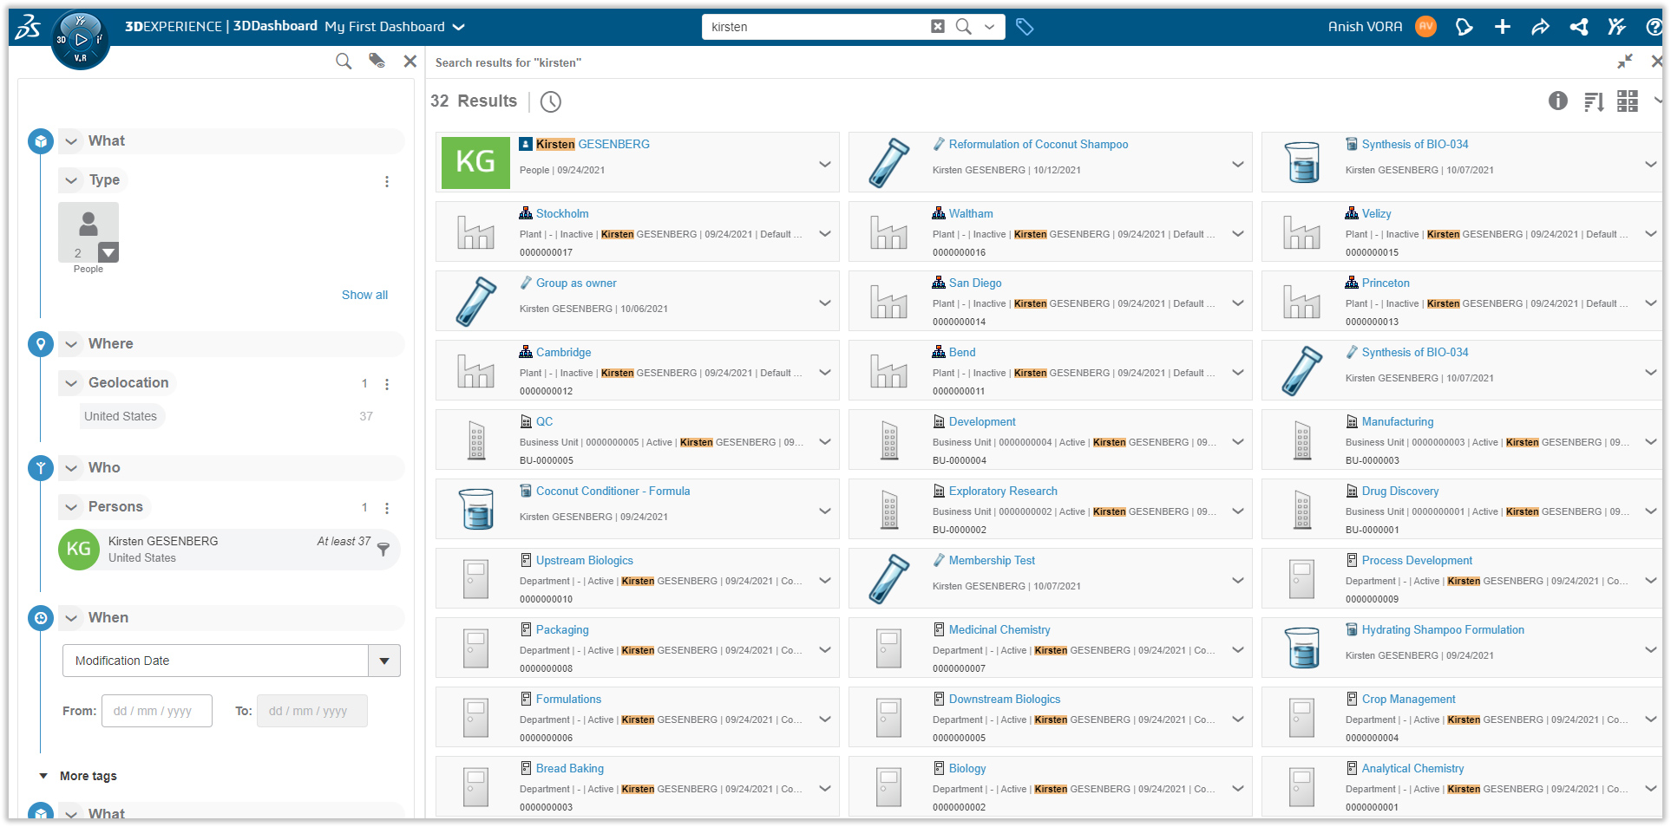The height and width of the screenshot is (827, 1671).
Task: Show search information icon
Action: [1558, 101]
